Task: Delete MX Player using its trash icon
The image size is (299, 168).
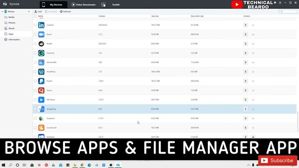Action: pos(246,99)
